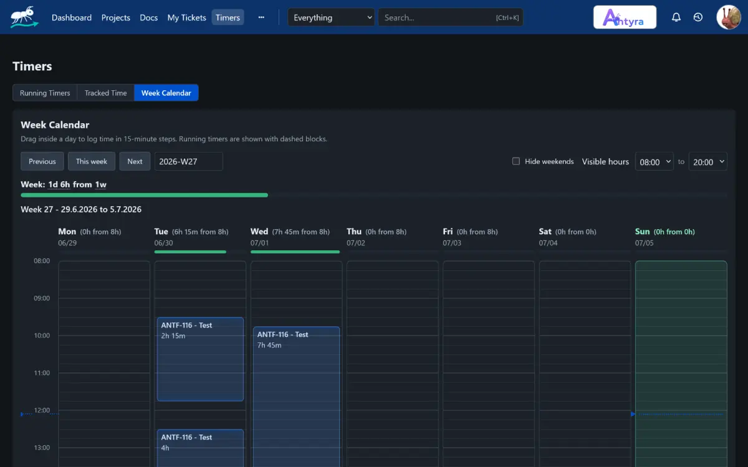This screenshot has width=748, height=467.
Task: Click the weekly progress bar
Action: tap(374, 195)
